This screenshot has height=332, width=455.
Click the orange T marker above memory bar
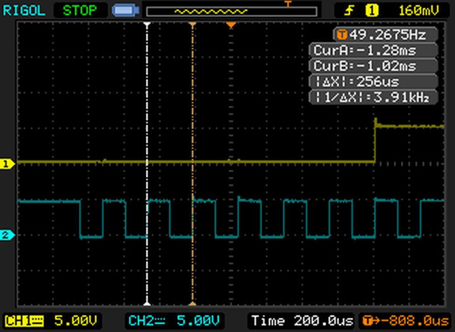(x=288, y=4)
